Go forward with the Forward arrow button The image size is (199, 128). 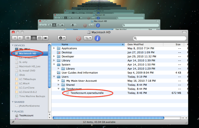tap(20, 38)
